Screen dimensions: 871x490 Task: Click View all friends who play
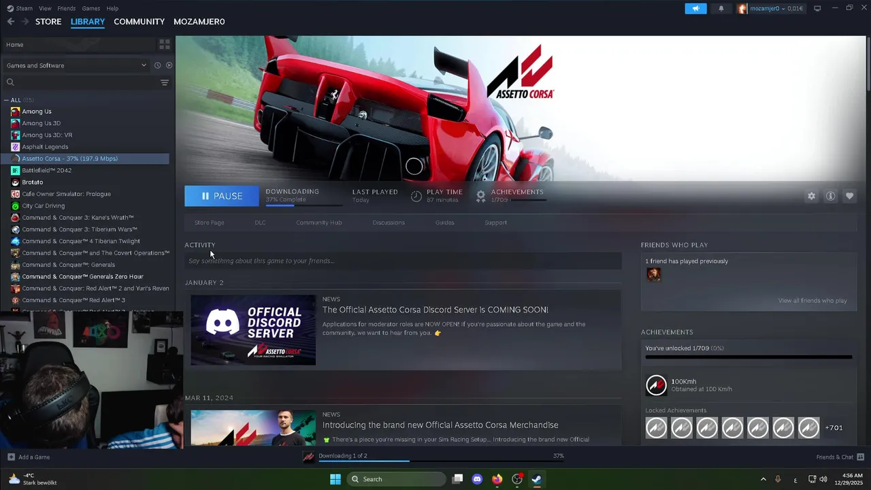(812, 301)
